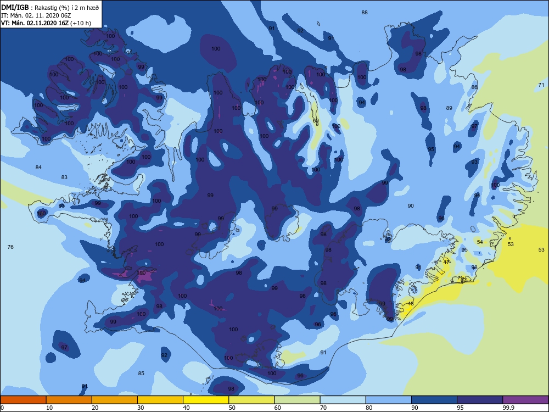Click the humidity value 89 on the map
Screen dimensions: 549x412
[449, 108]
